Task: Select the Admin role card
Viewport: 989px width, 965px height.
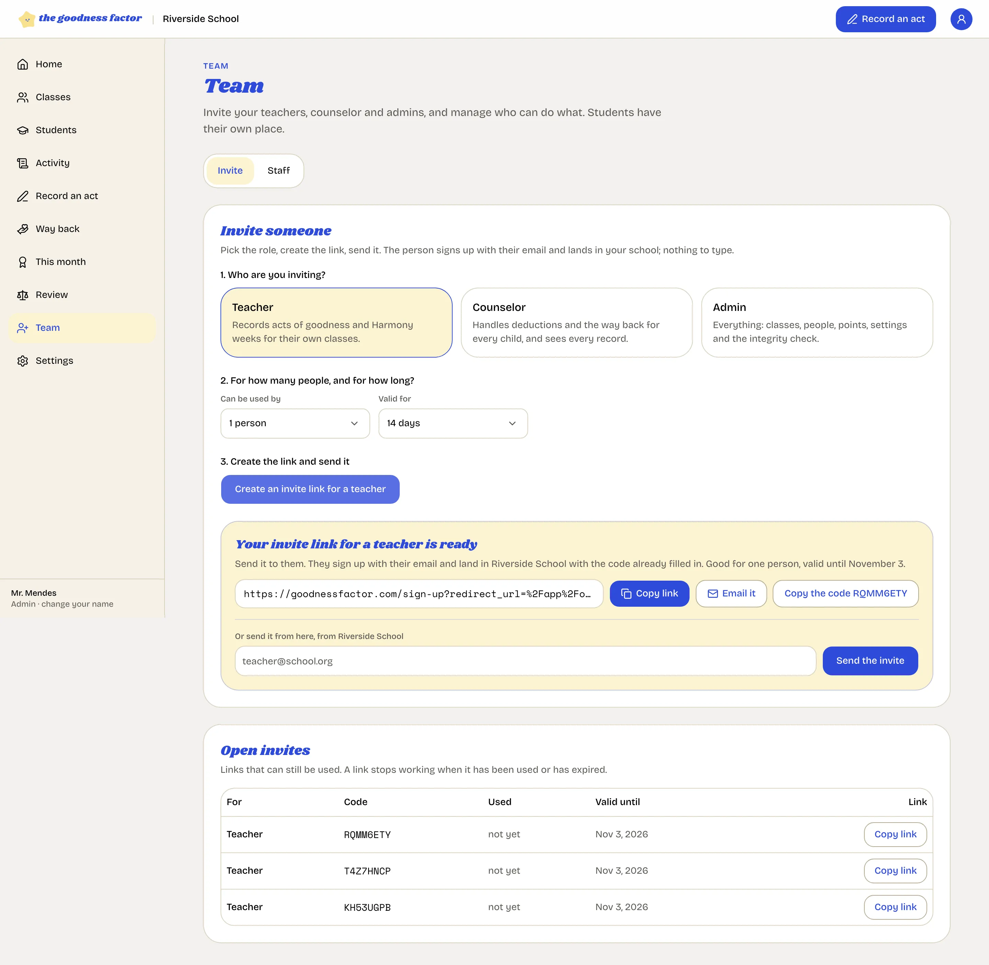Action: coord(817,323)
